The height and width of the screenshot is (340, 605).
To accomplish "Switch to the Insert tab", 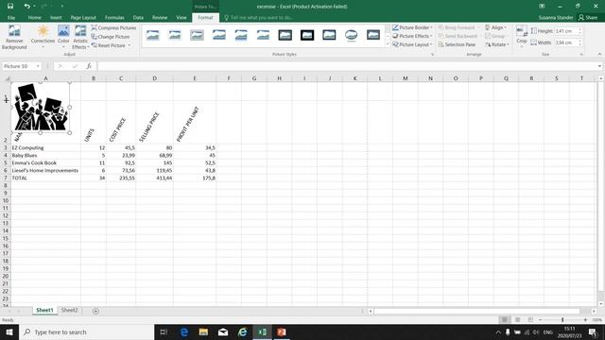I will [x=56, y=18].
